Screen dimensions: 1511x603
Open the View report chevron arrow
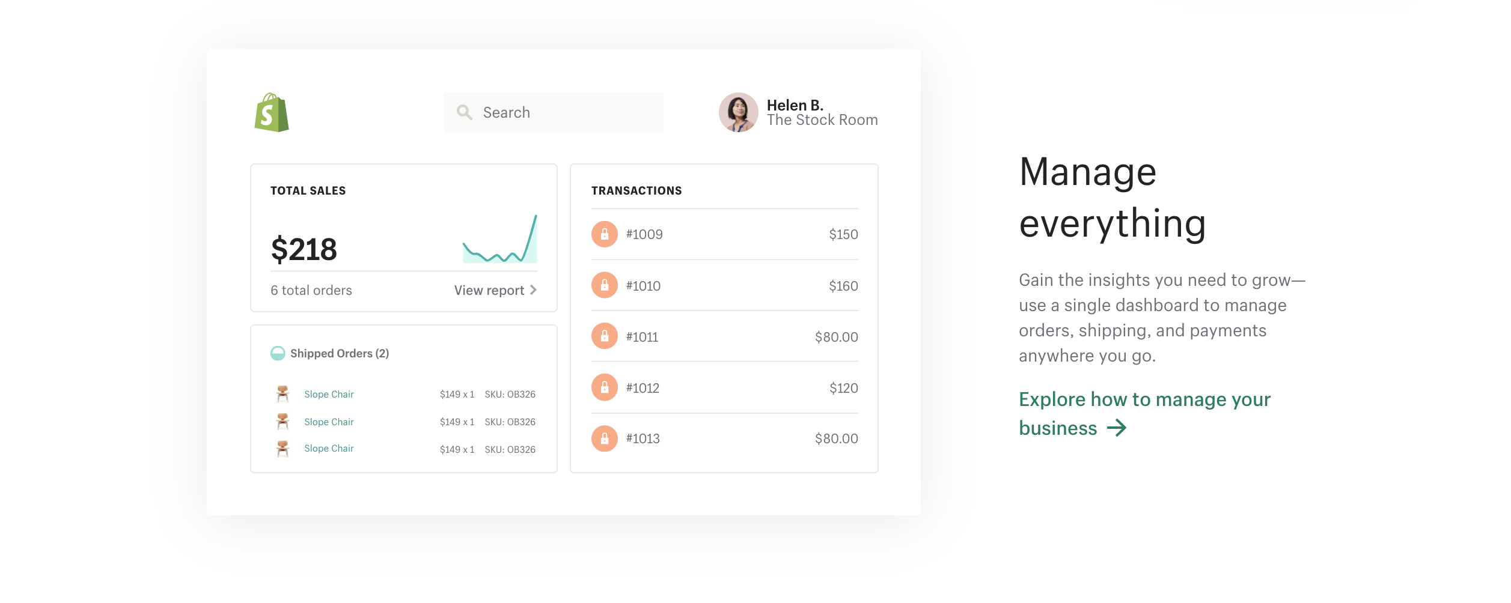point(534,290)
